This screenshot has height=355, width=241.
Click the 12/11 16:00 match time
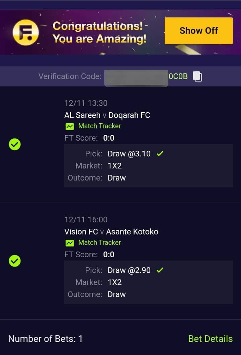[x=85, y=219]
